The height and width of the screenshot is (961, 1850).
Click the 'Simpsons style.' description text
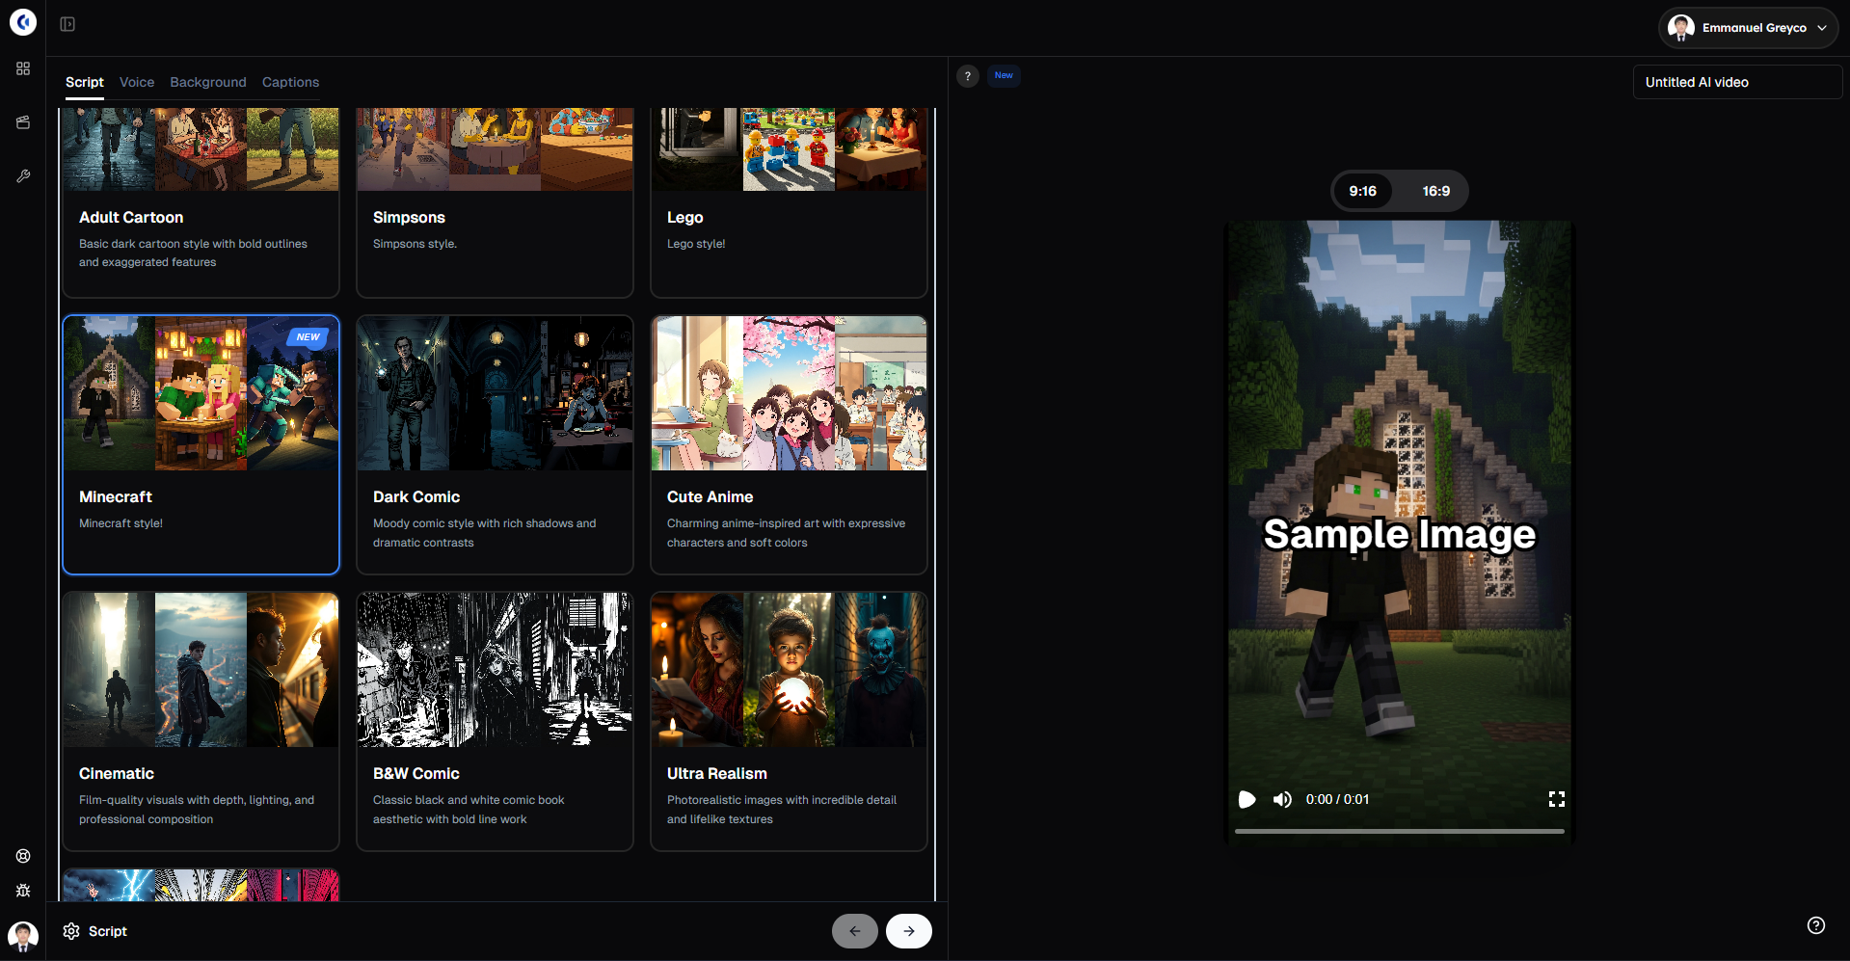[416, 244]
